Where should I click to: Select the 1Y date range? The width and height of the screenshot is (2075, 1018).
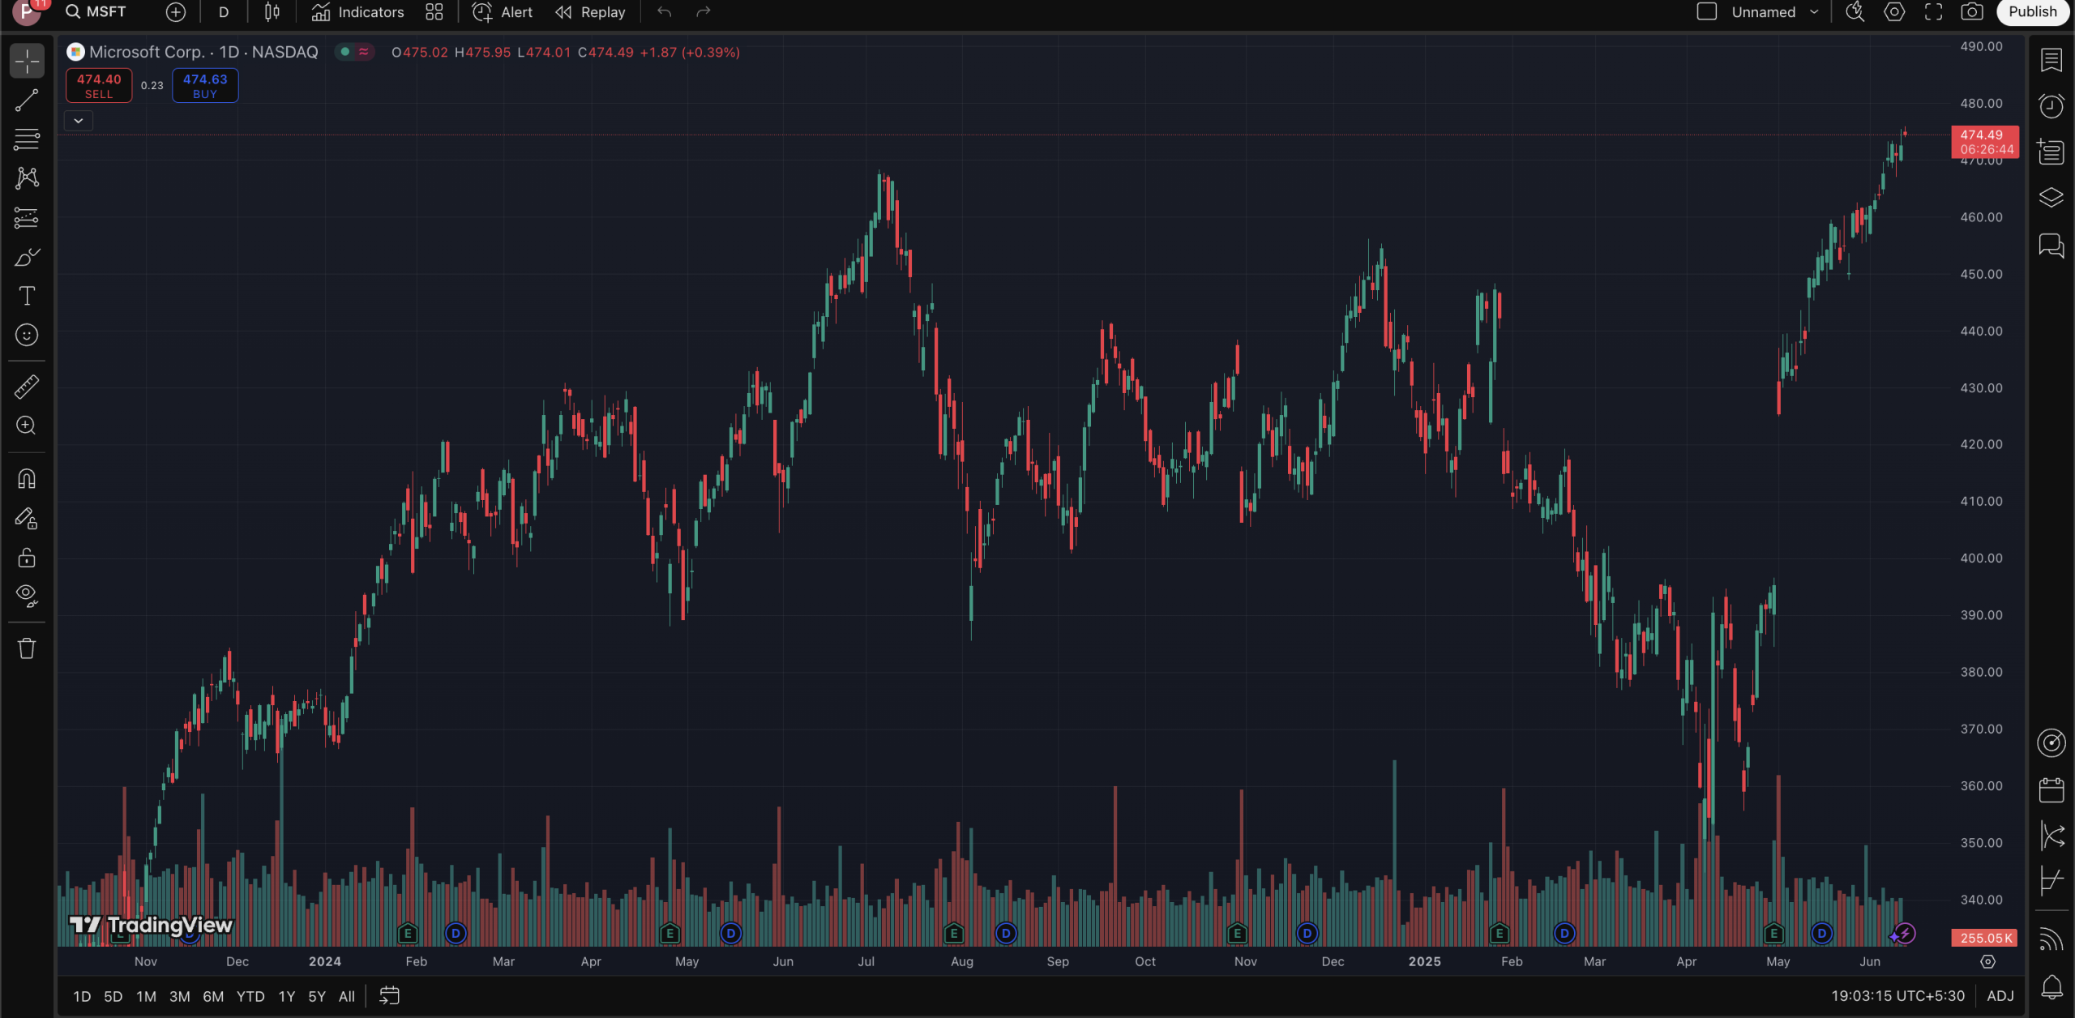coord(287,996)
